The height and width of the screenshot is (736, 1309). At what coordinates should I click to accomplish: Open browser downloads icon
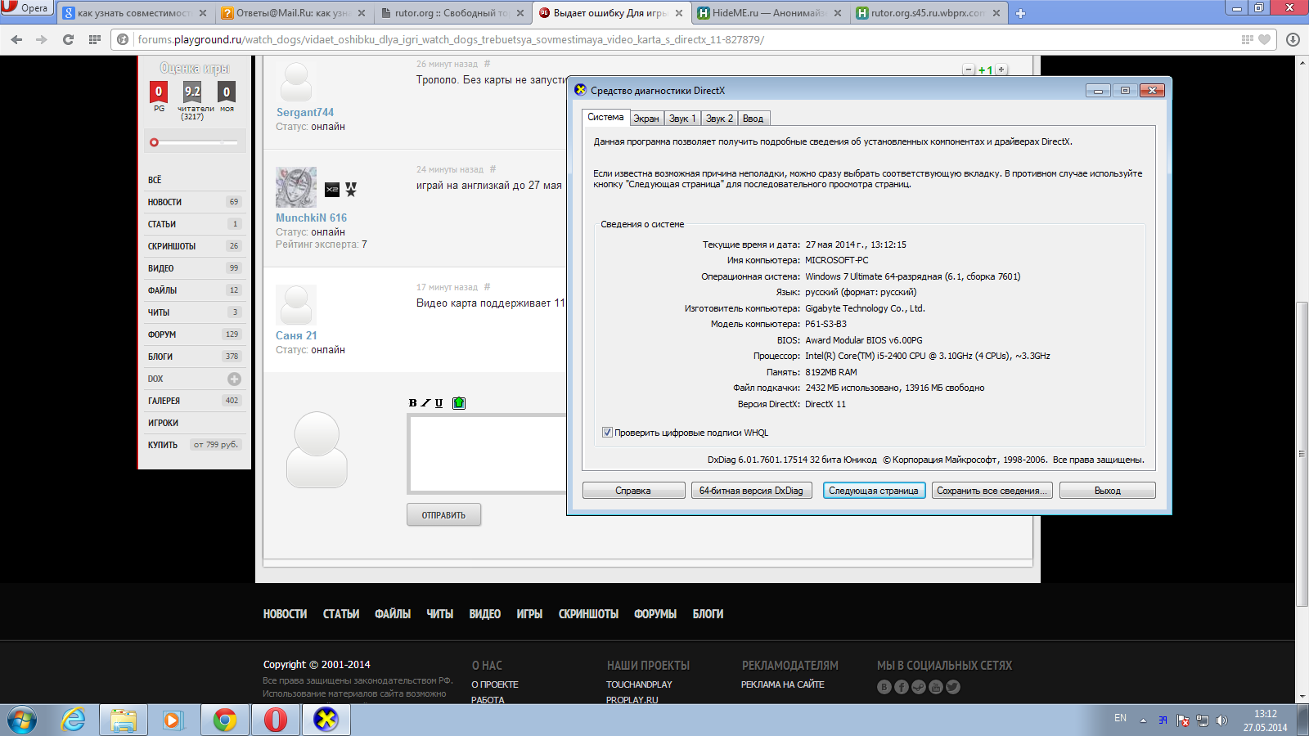[1293, 39]
